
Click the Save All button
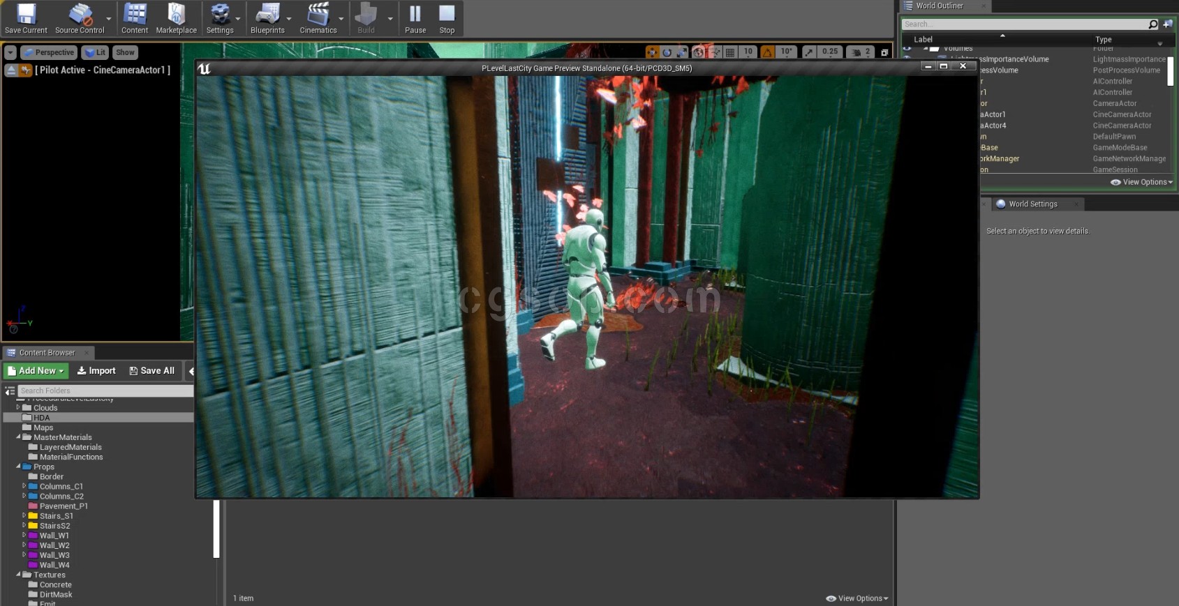[x=152, y=371]
